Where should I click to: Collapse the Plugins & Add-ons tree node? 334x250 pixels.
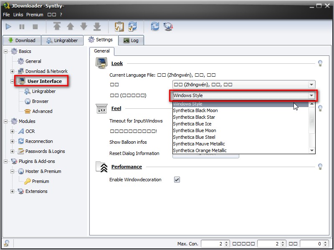pyautogui.click(x=5, y=161)
